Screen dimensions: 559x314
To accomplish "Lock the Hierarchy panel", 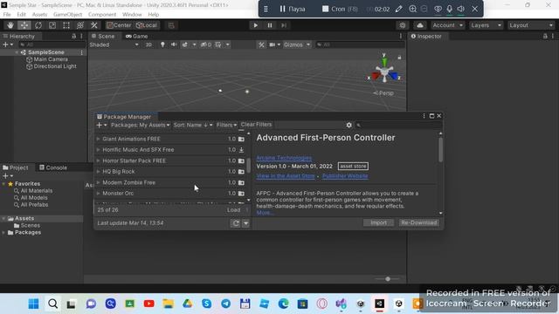I will point(73,37).
